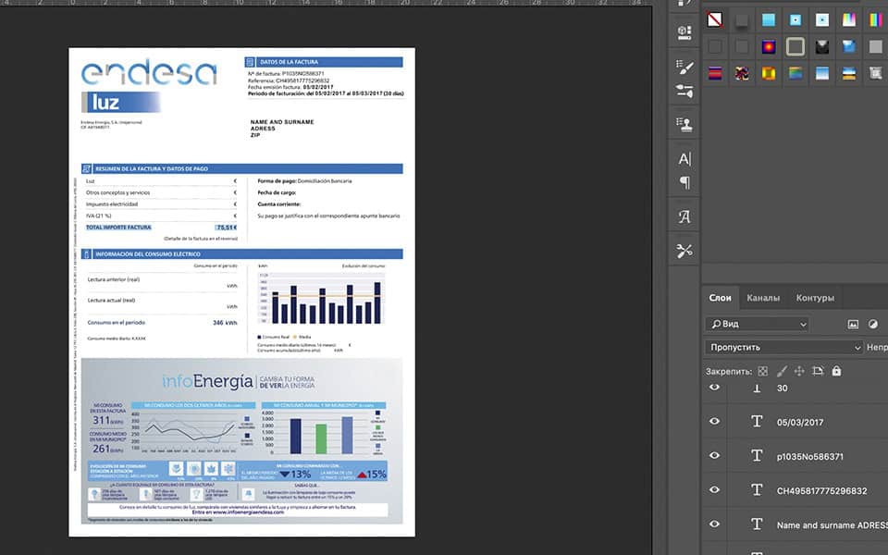Image resolution: width=888 pixels, height=555 pixels.
Task: Filter layers by adjustment layers icon
Action: coord(873,324)
